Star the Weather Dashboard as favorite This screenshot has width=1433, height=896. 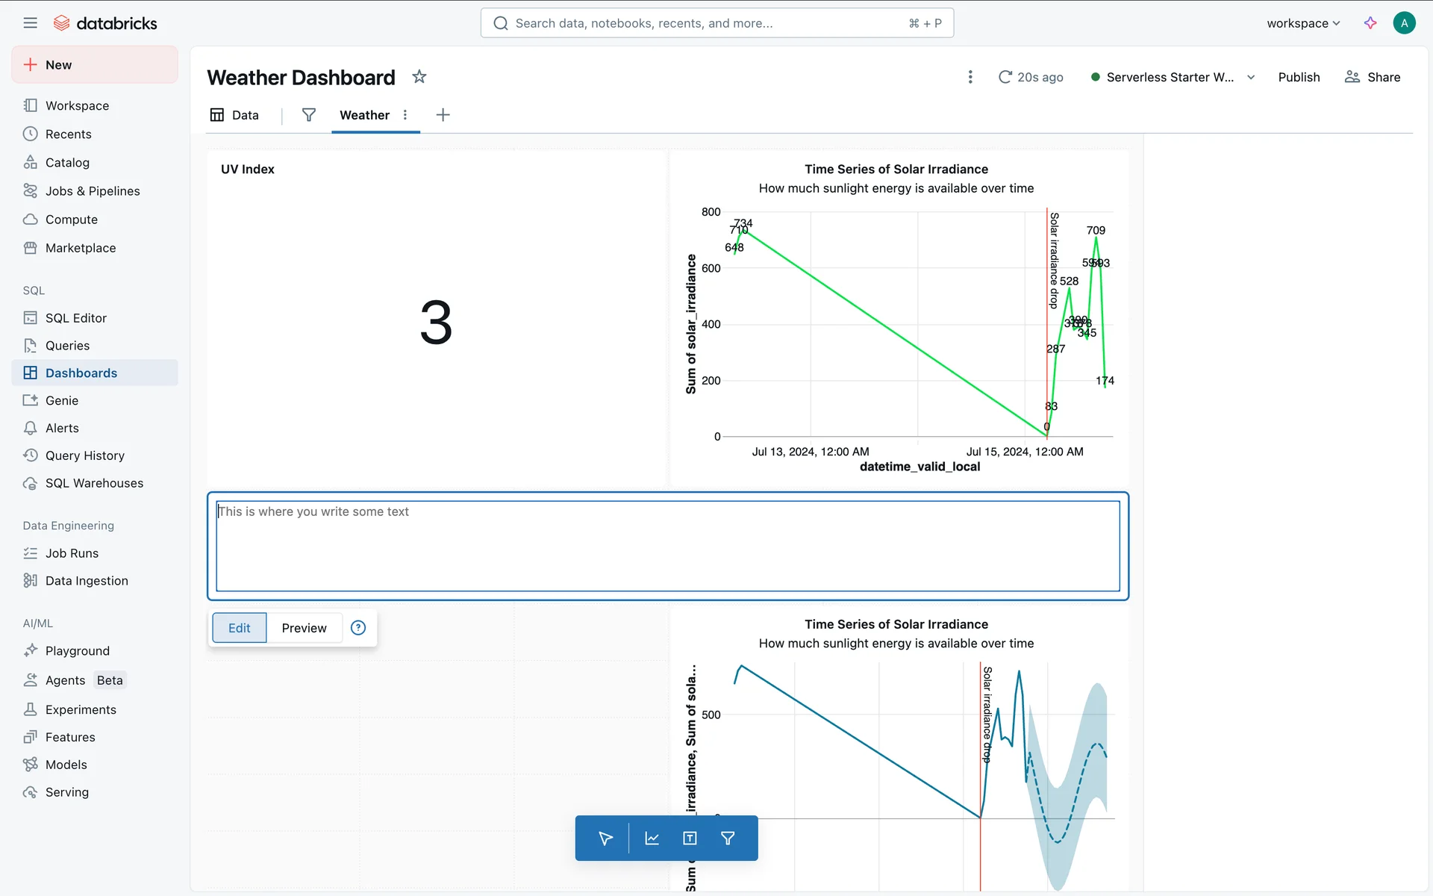point(419,77)
